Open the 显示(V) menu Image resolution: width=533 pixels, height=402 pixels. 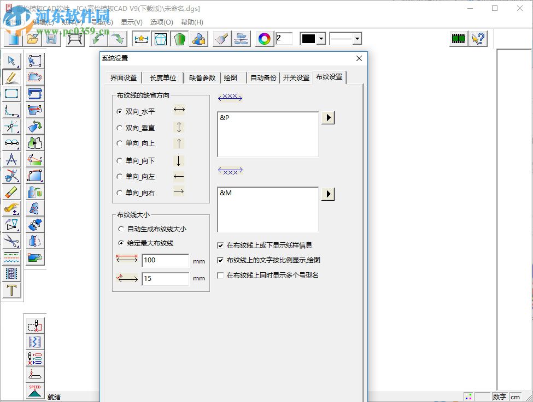pyautogui.click(x=131, y=22)
